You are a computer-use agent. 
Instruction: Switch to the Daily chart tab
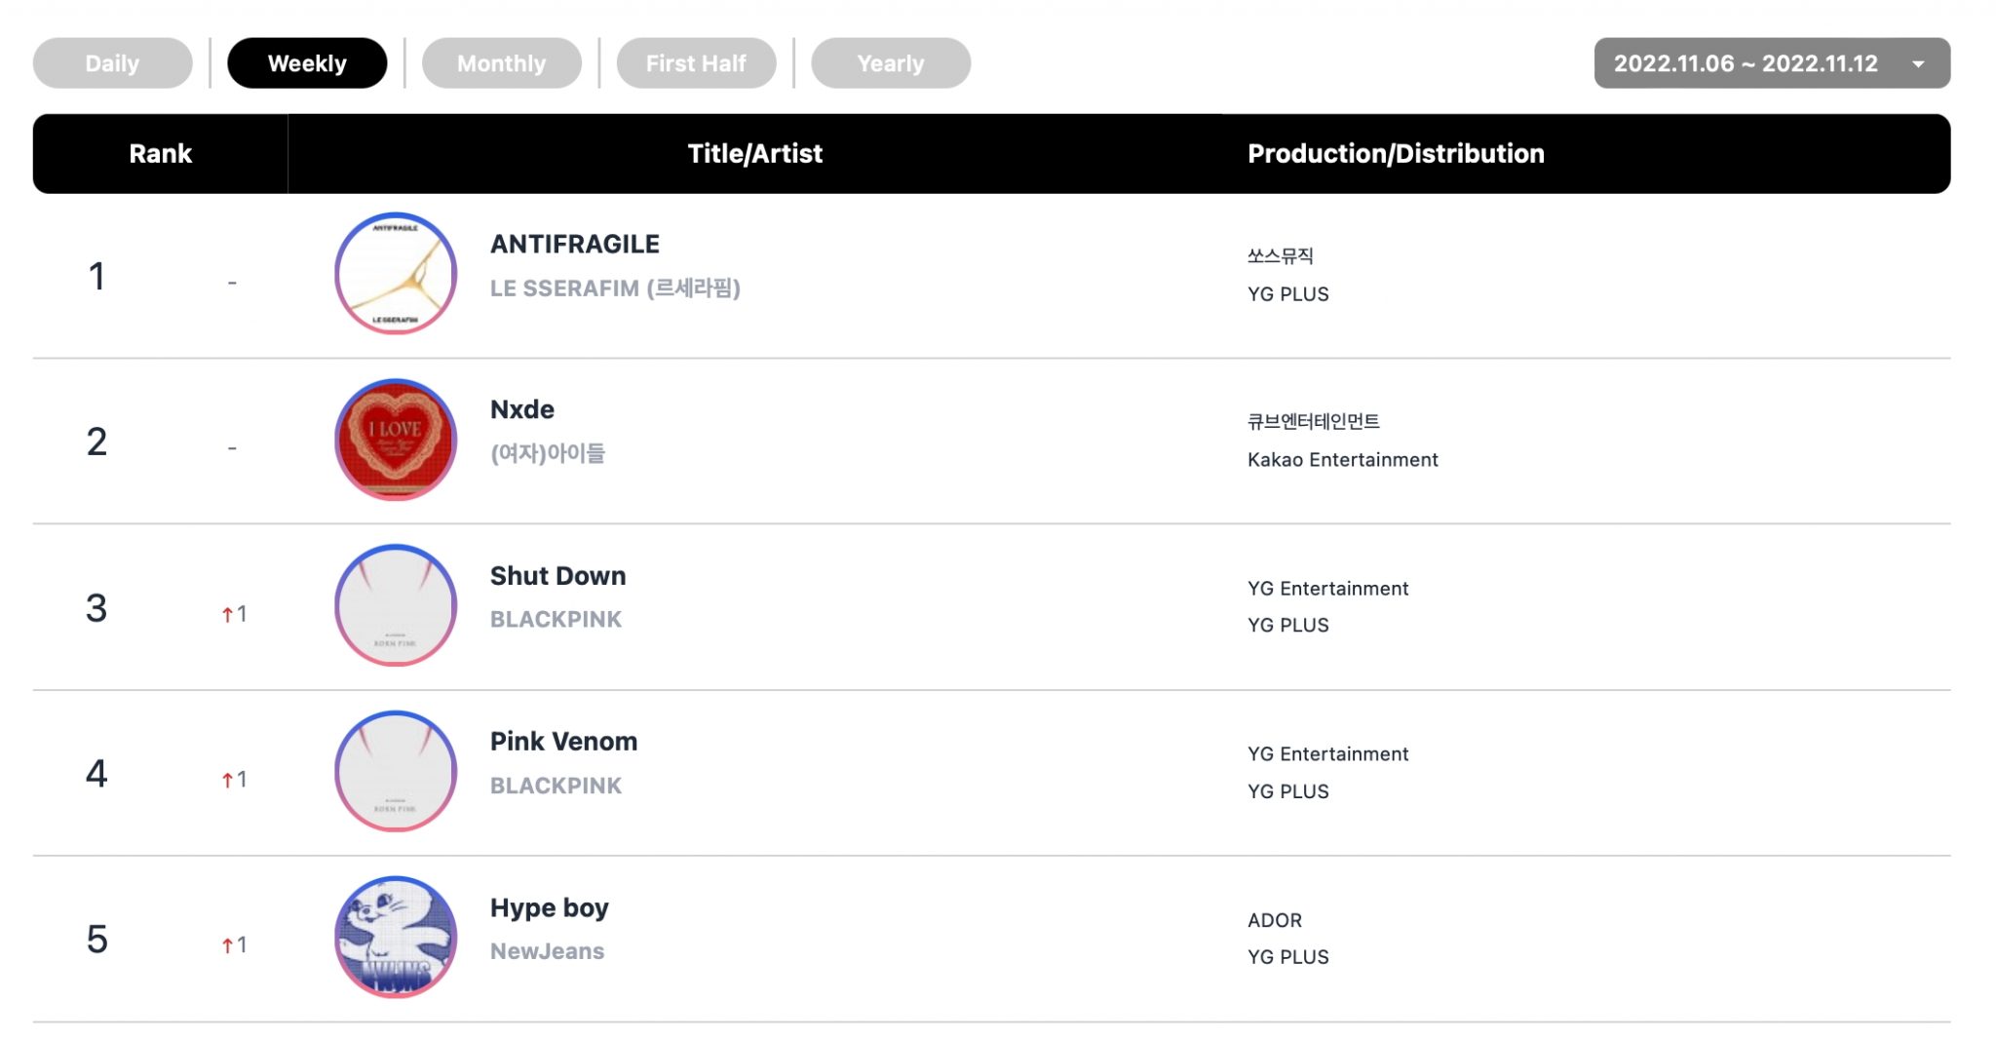pos(112,63)
